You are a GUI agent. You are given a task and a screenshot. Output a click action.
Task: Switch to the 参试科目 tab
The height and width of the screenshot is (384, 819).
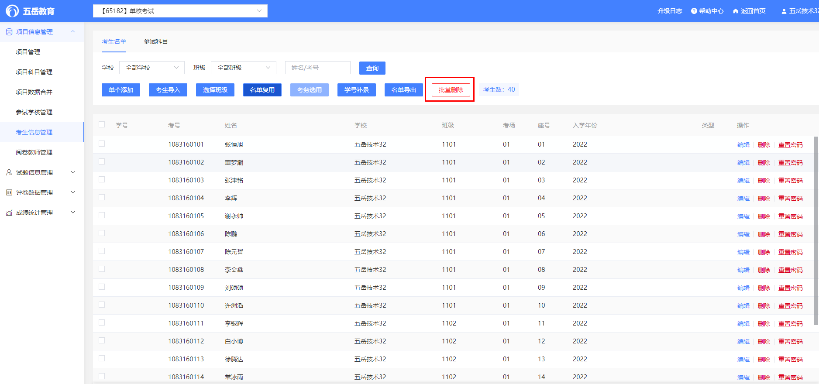(156, 41)
